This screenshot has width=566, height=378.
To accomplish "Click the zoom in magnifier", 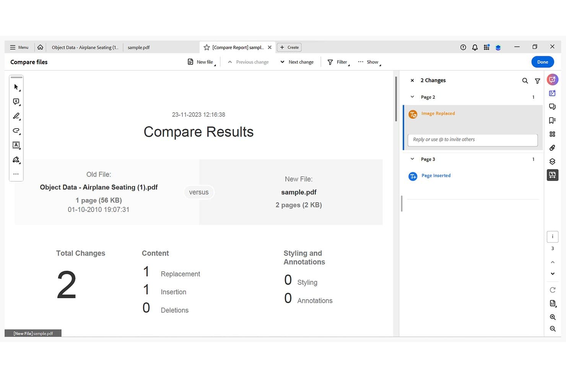I will tap(553, 317).
